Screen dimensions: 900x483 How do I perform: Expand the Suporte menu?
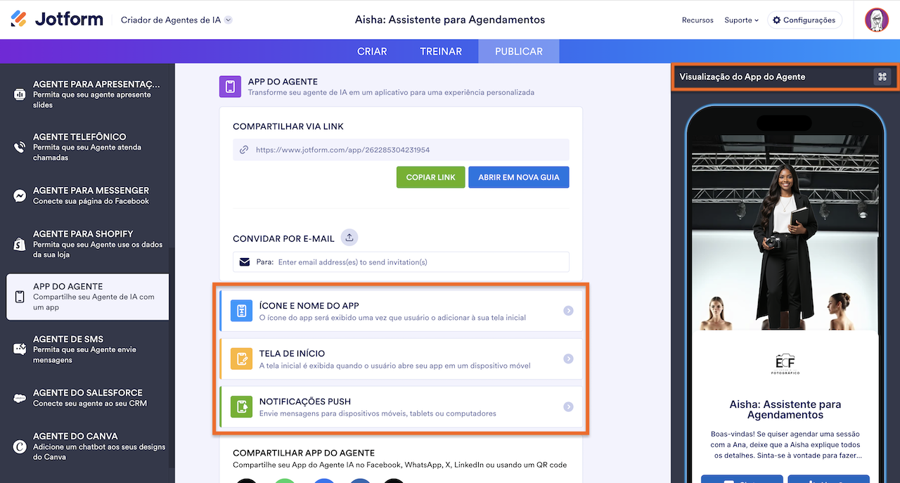pos(741,20)
